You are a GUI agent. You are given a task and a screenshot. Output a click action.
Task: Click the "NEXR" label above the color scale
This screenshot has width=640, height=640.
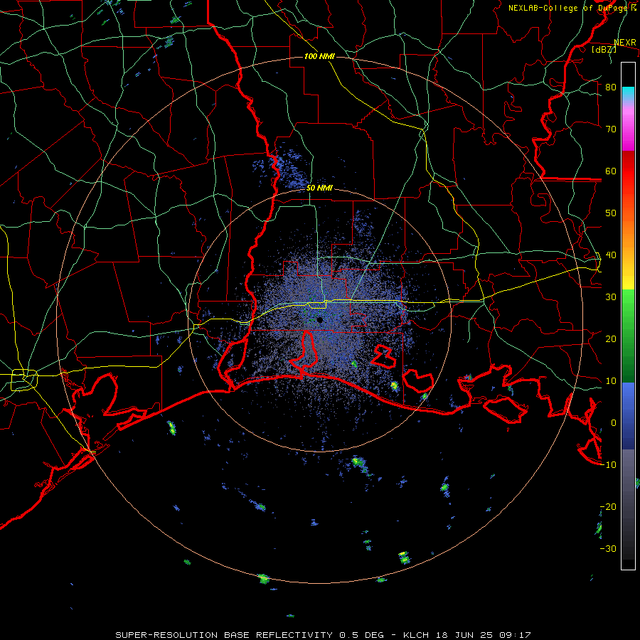[x=625, y=43]
